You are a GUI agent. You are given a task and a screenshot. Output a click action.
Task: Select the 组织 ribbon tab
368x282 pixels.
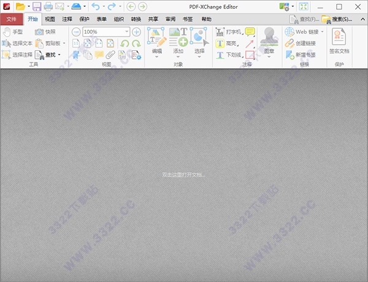pyautogui.click(x=119, y=19)
